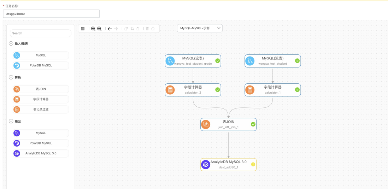The image size is (388, 189).
Task: Click MySQL icon on wangya_test_student_grade node
Action: tap(170, 61)
